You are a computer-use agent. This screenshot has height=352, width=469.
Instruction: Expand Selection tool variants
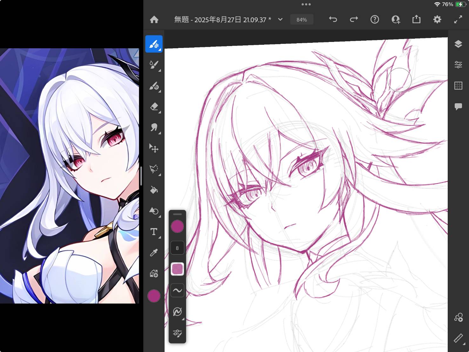[x=160, y=175]
